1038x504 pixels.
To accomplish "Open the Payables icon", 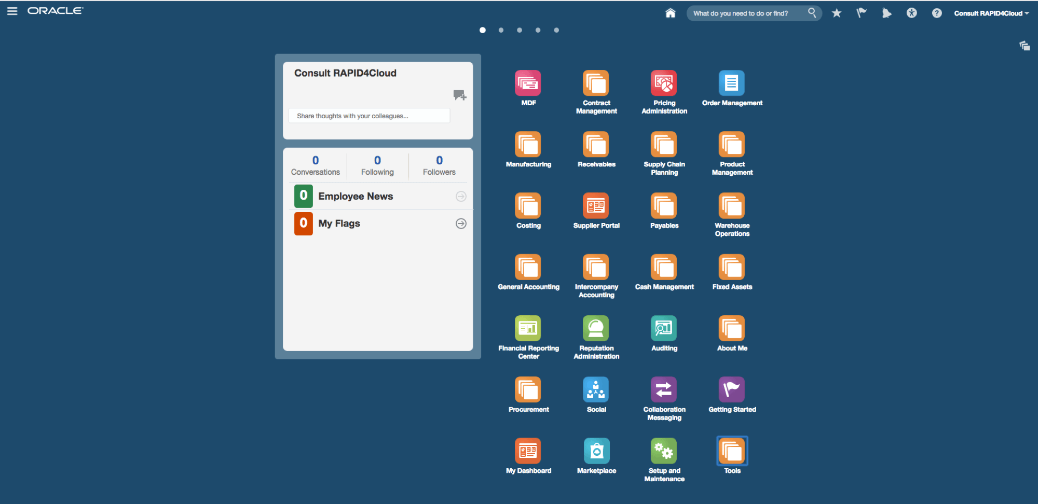I will tap(664, 205).
